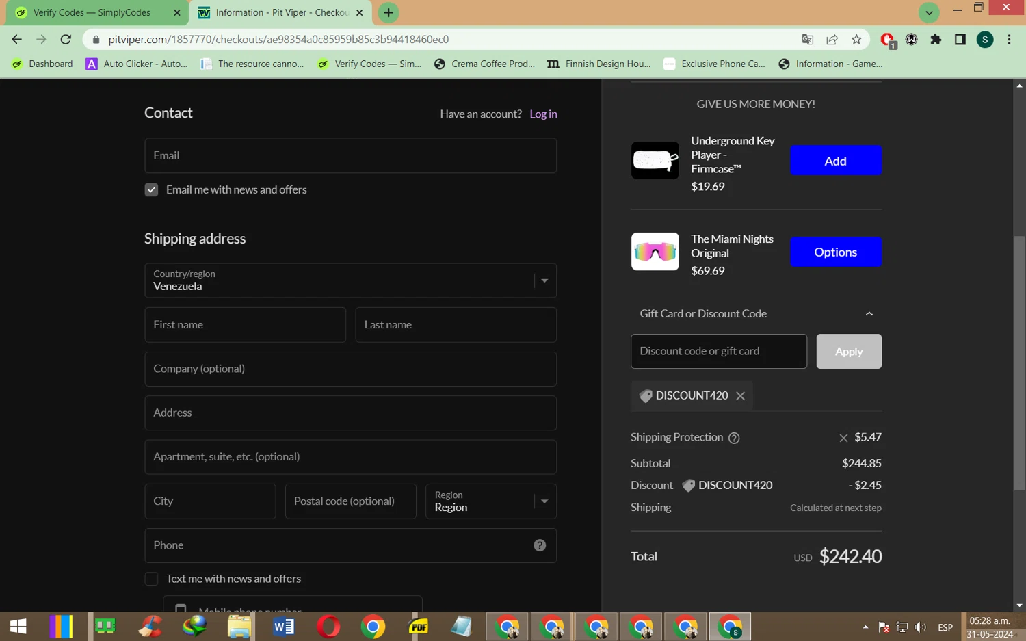This screenshot has height=641, width=1026.
Task: Open the Google Translate page icon
Action: [x=807, y=40]
